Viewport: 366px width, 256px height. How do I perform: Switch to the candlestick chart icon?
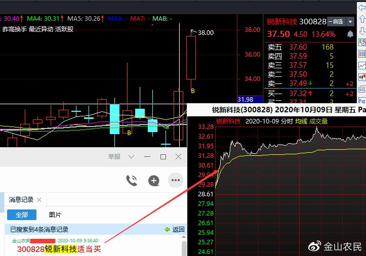(362, 77)
